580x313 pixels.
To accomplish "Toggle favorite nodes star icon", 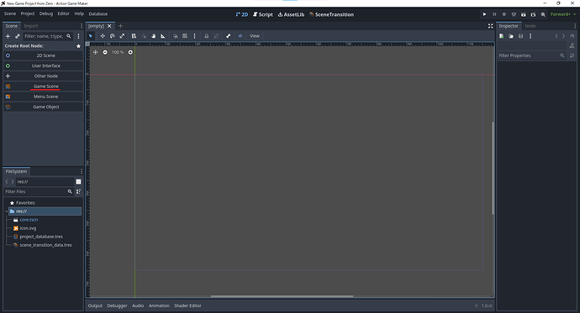I will (x=78, y=46).
